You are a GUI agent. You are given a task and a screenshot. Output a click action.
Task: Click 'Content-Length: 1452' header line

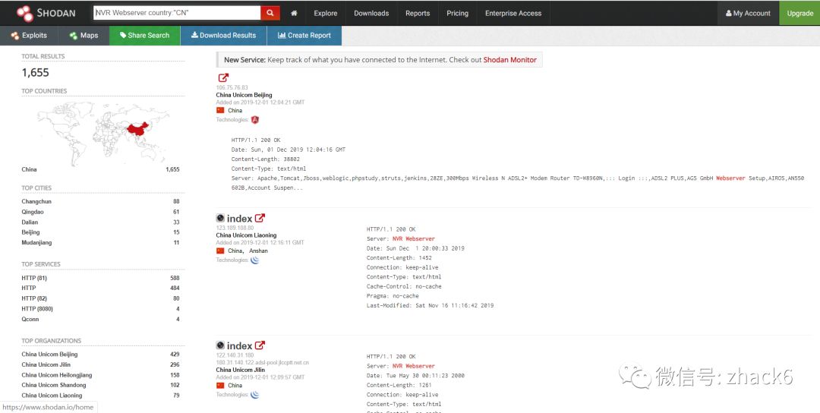[x=399, y=257]
